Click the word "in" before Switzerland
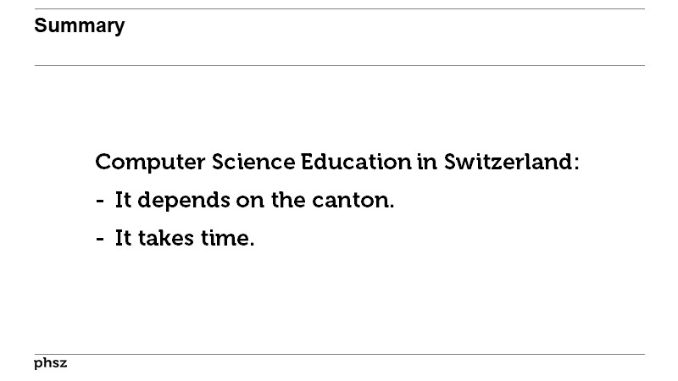This screenshot has height=381, width=678. [426, 162]
